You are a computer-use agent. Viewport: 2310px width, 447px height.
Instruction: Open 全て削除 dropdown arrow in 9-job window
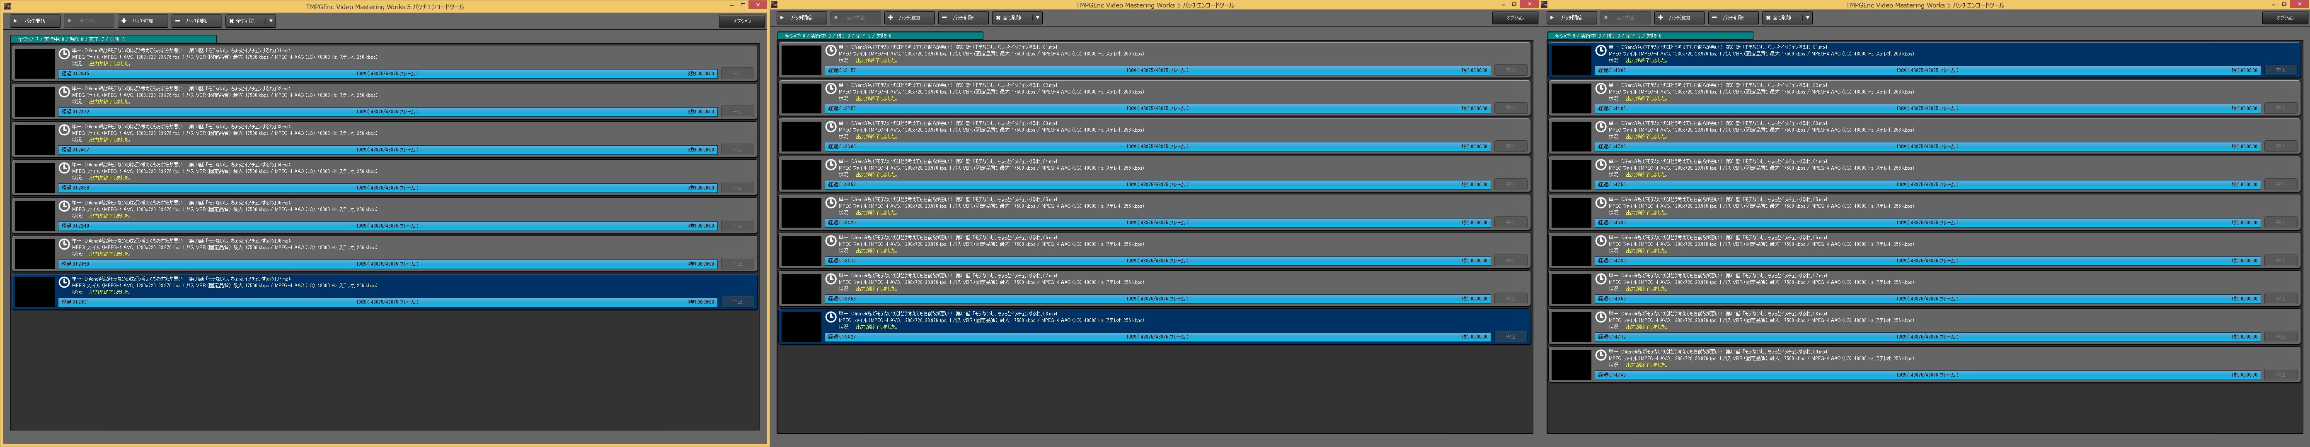tap(1807, 17)
